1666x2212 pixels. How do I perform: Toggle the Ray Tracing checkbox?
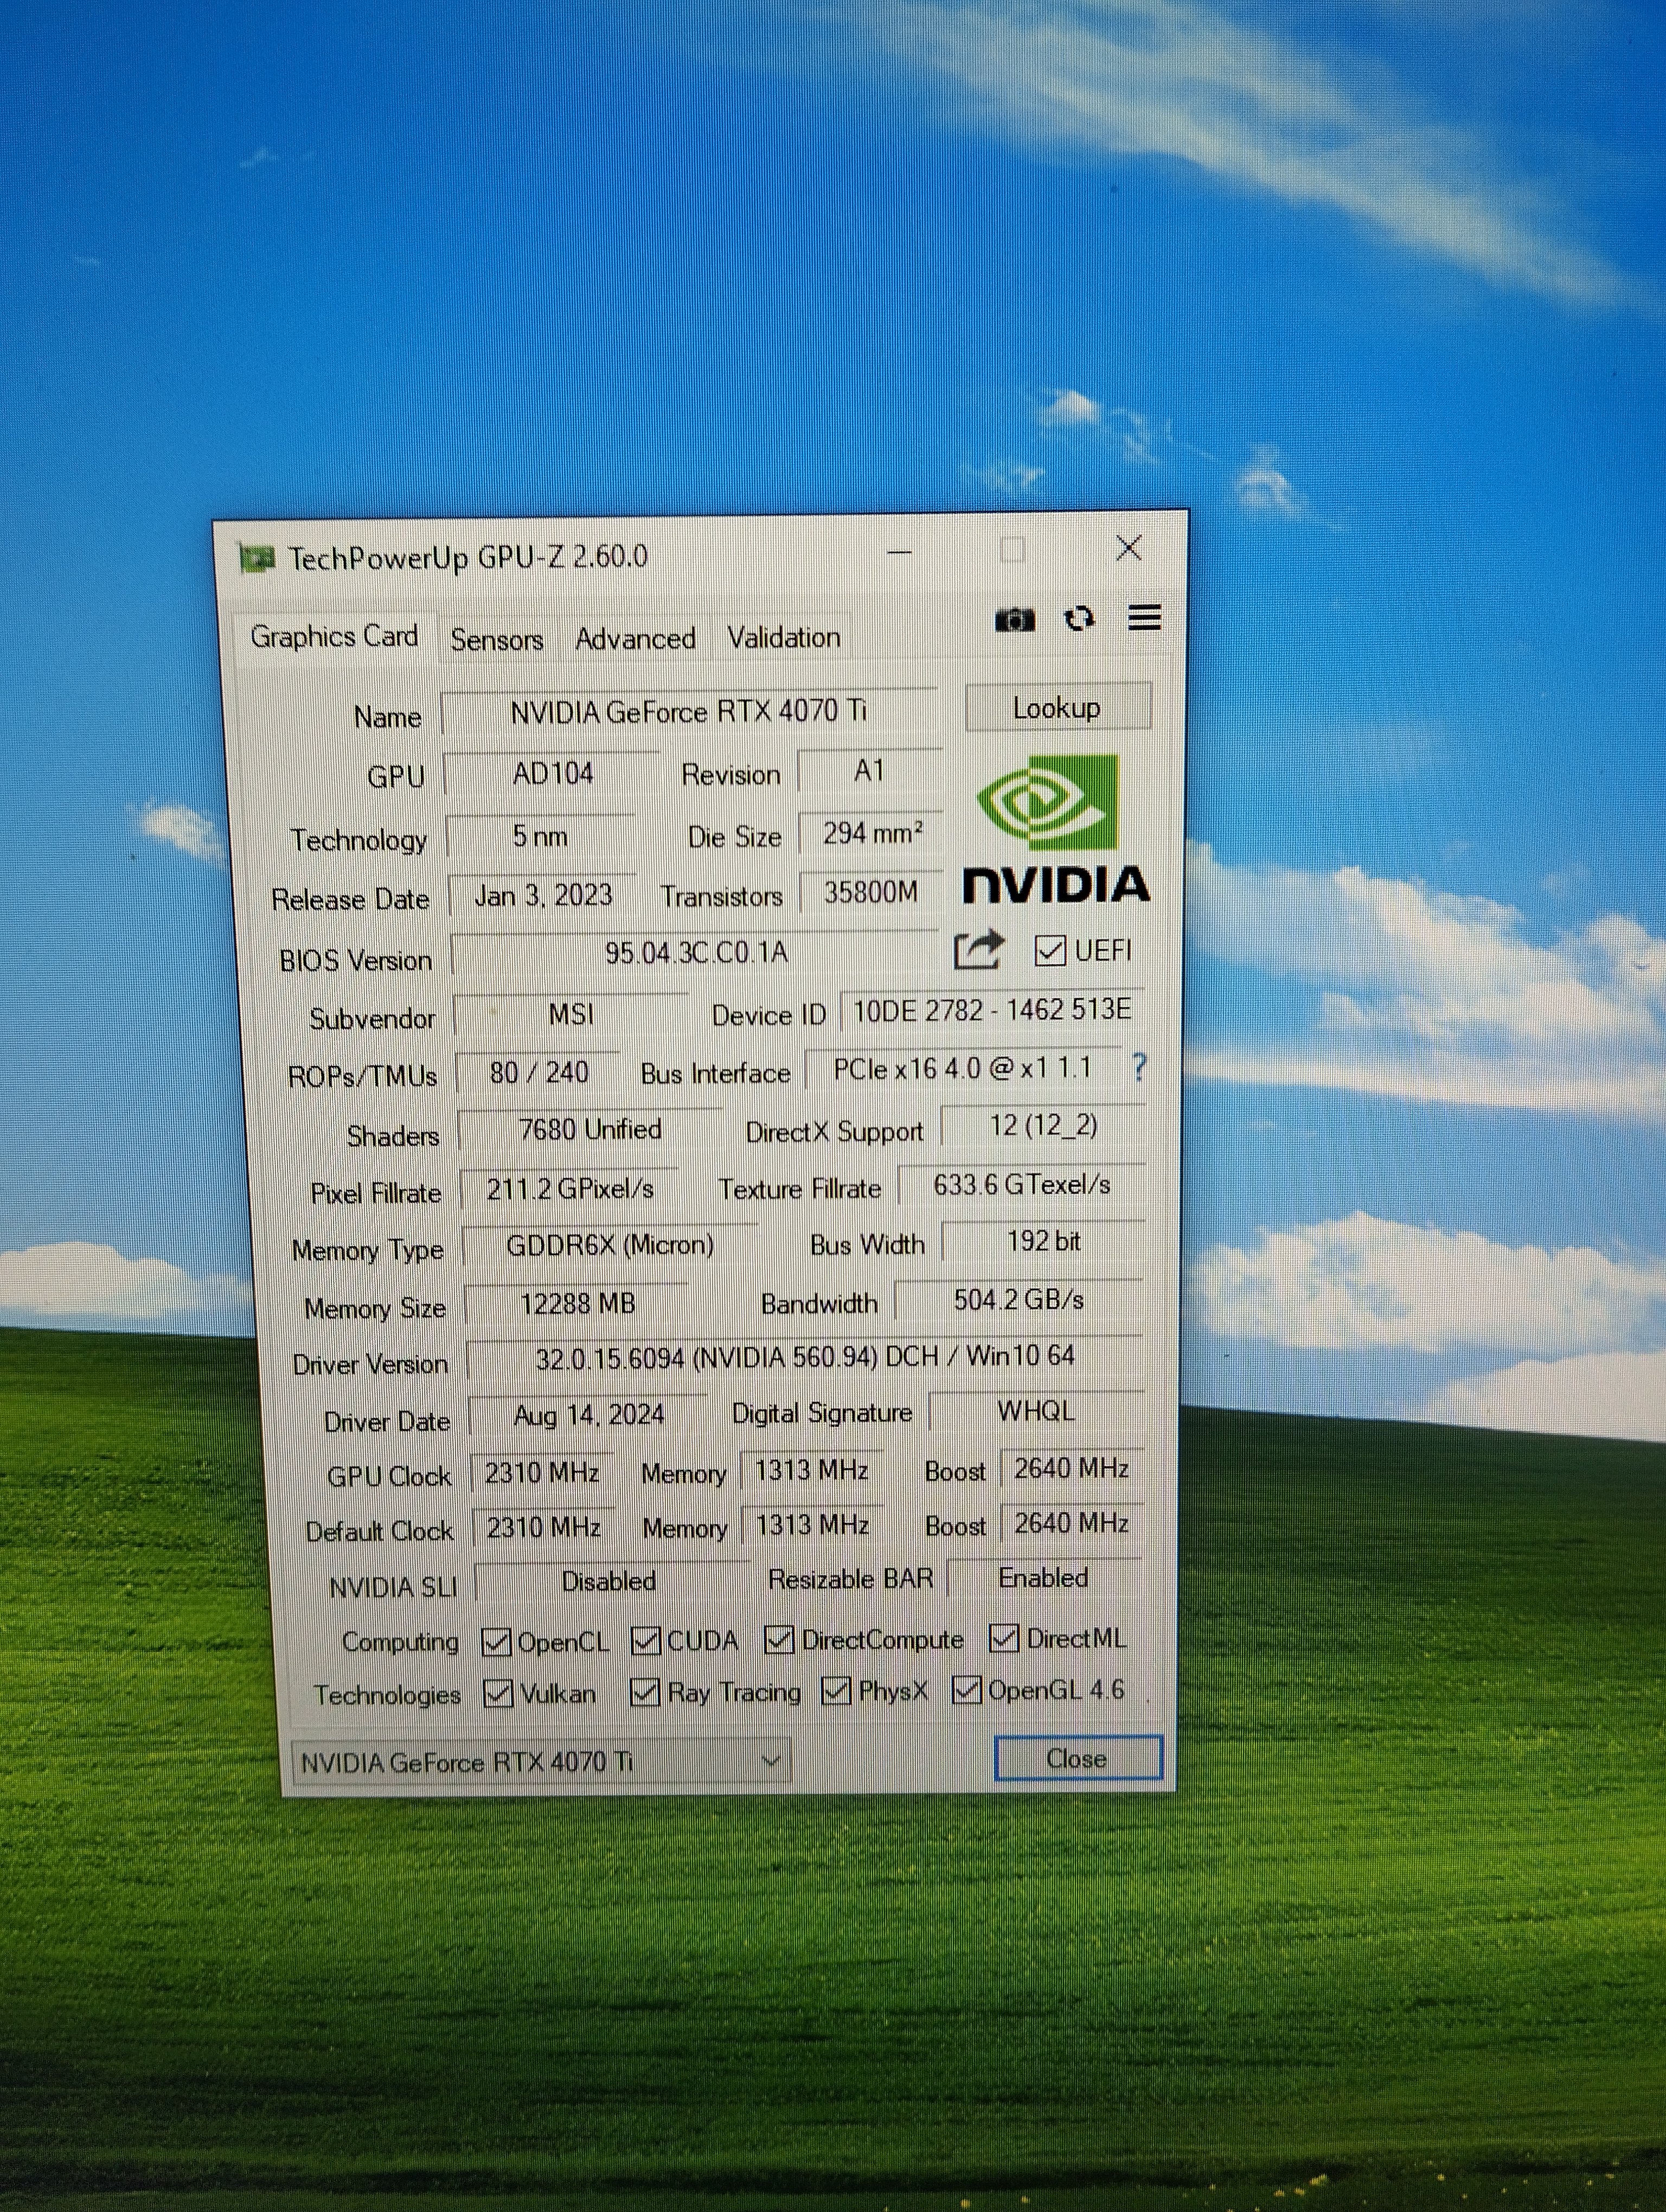click(645, 1692)
